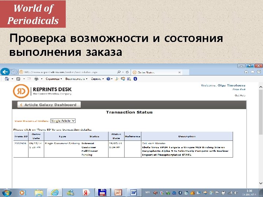This screenshot has height=197, width=263.
Task: Click the Print icon
Action: 36,79
